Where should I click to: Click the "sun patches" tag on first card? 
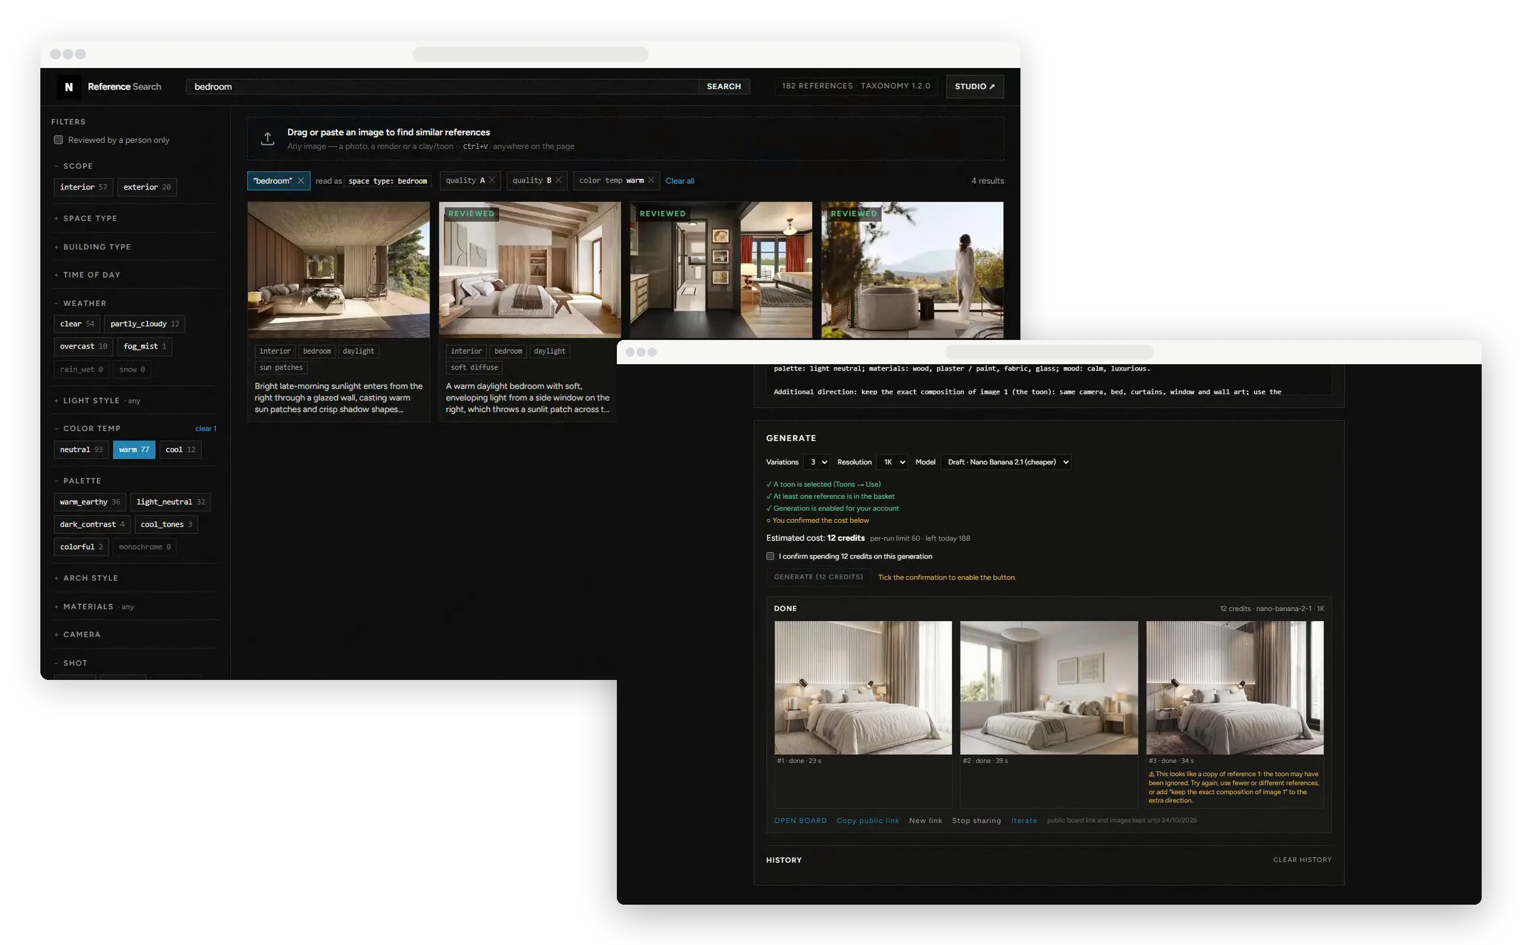281,368
